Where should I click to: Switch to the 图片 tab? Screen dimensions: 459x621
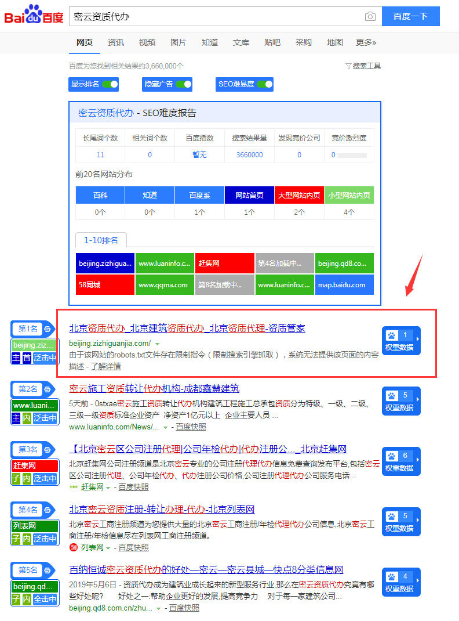(178, 42)
